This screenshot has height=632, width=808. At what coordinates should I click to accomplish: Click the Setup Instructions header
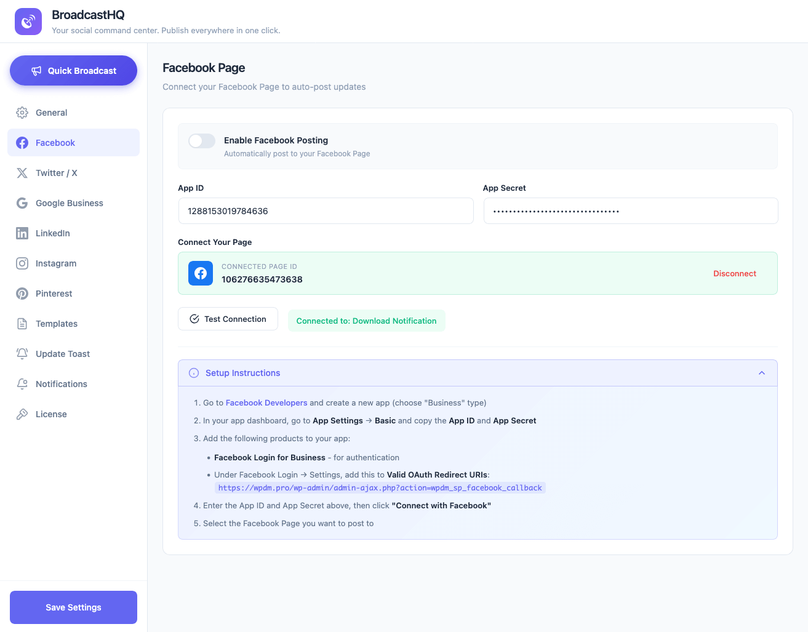[x=242, y=373]
